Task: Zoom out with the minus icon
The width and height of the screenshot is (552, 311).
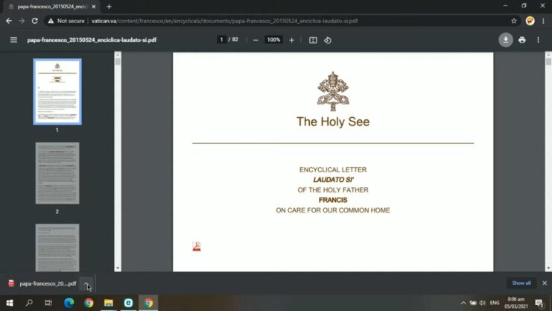Action: (x=256, y=40)
